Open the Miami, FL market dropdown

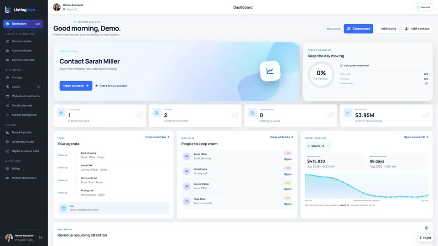point(318,146)
